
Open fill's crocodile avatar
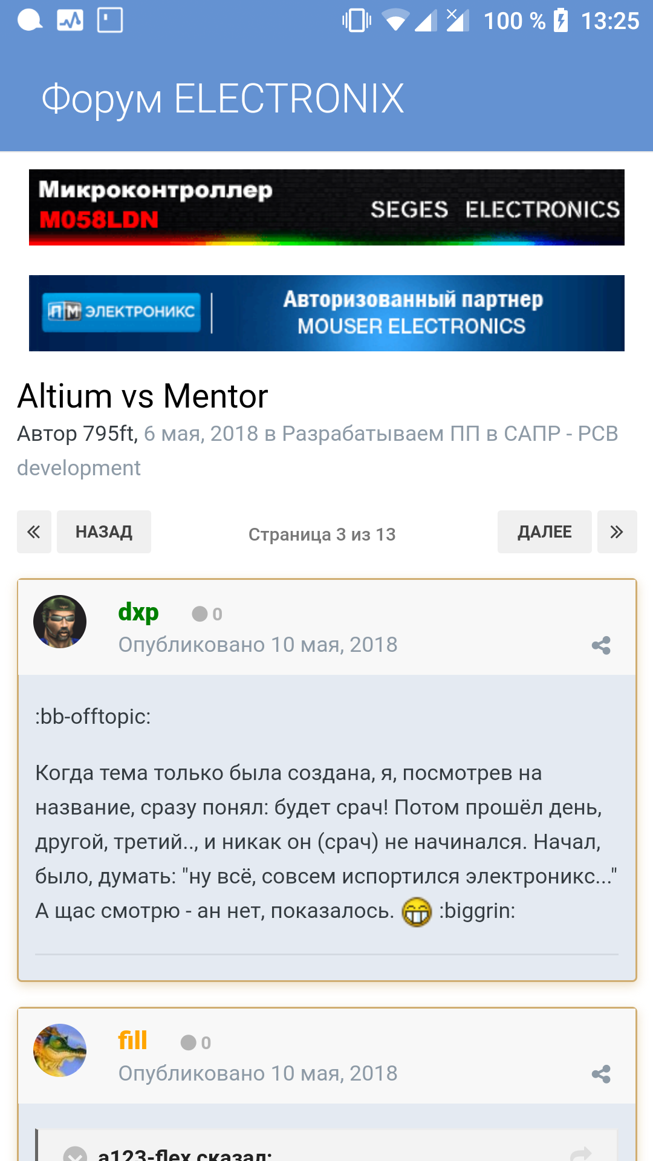tap(60, 1050)
